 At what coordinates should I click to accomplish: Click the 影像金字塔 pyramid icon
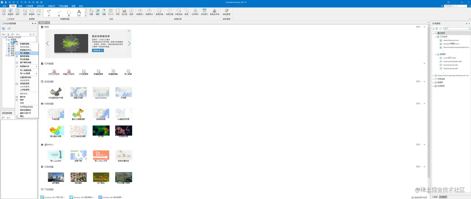[214, 12]
